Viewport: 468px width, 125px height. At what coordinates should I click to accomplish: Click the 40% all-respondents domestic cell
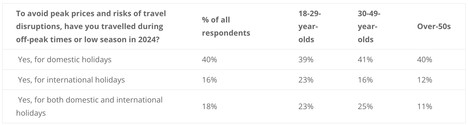coord(209,59)
